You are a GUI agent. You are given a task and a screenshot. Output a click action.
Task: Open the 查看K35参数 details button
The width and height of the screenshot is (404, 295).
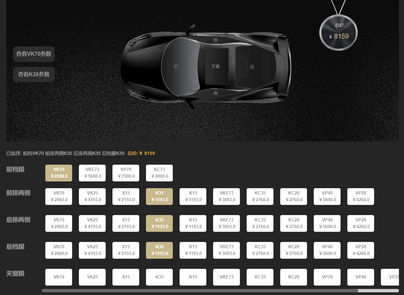point(34,75)
